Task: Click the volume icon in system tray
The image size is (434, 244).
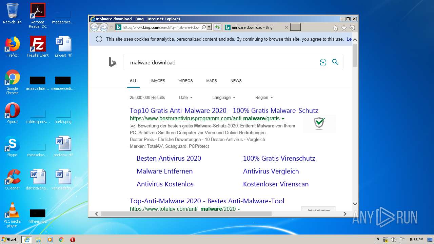Action: tap(394, 240)
